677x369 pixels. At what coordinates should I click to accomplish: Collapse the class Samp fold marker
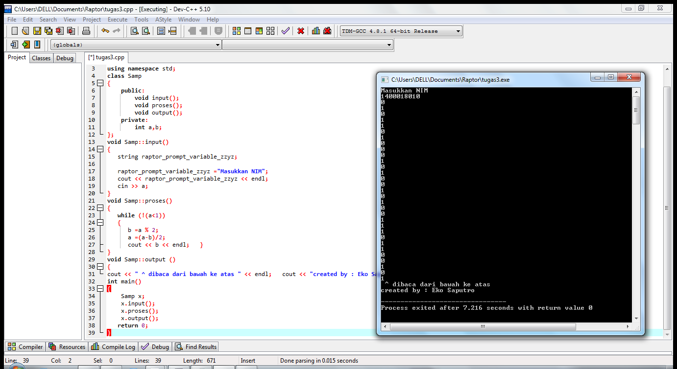click(x=100, y=83)
